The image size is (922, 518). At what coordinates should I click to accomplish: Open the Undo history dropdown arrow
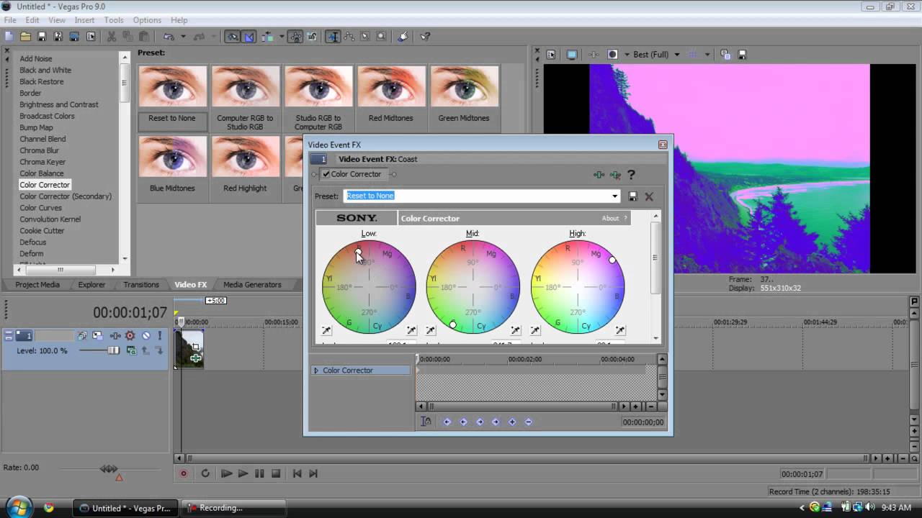click(183, 37)
